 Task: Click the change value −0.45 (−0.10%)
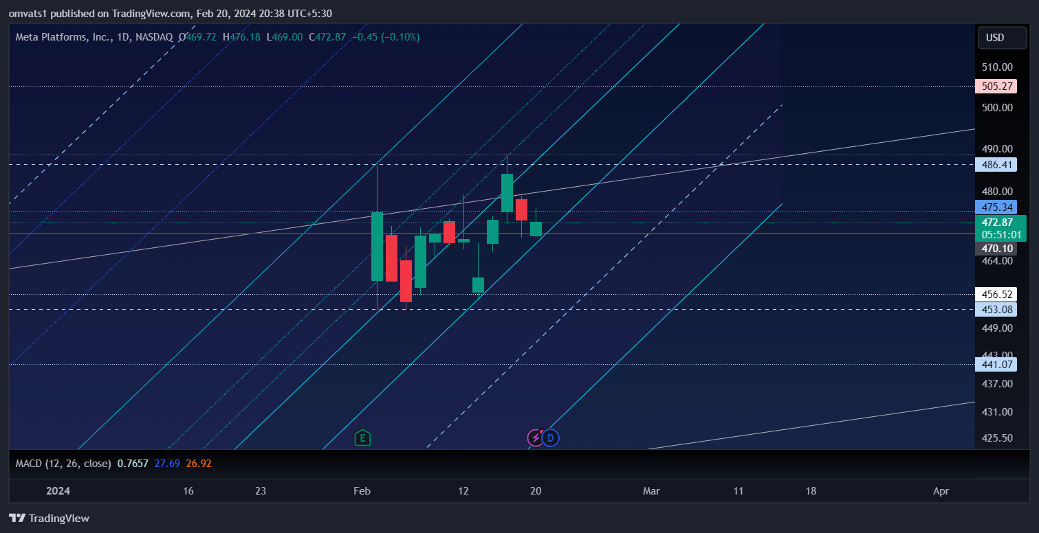pyautogui.click(x=385, y=37)
